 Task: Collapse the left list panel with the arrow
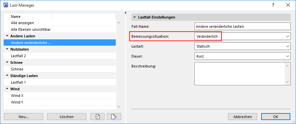[x=125, y=13]
